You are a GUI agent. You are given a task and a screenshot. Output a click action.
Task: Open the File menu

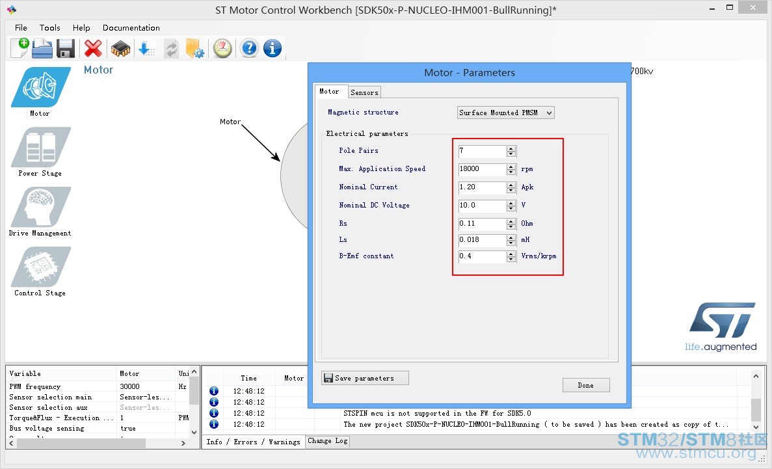(21, 27)
